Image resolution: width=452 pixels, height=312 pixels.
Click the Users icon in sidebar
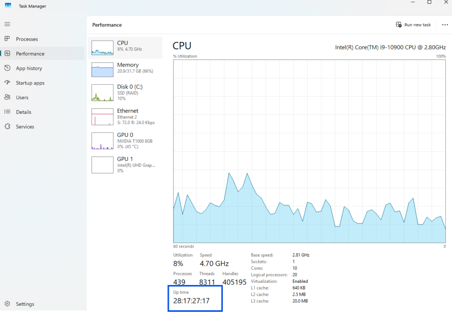(x=7, y=97)
